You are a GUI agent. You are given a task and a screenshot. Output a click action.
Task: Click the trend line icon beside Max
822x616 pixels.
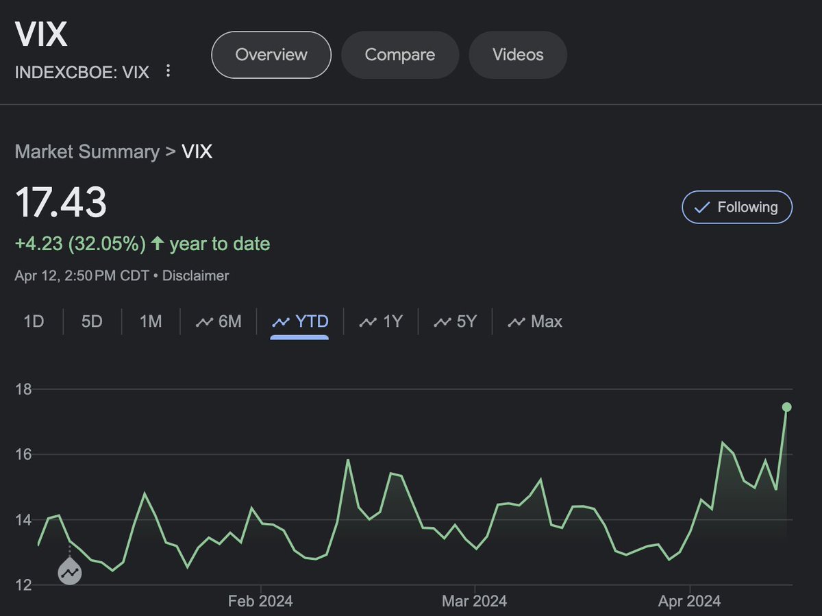(516, 321)
